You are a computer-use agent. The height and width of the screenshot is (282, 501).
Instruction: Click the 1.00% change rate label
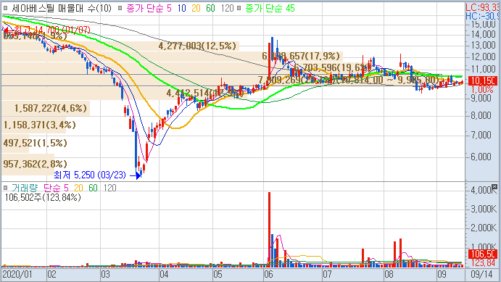tap(482, 89)
